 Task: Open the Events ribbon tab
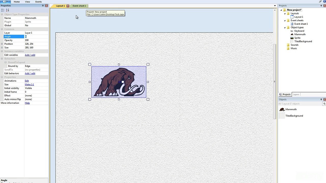[x=38, y=2]
